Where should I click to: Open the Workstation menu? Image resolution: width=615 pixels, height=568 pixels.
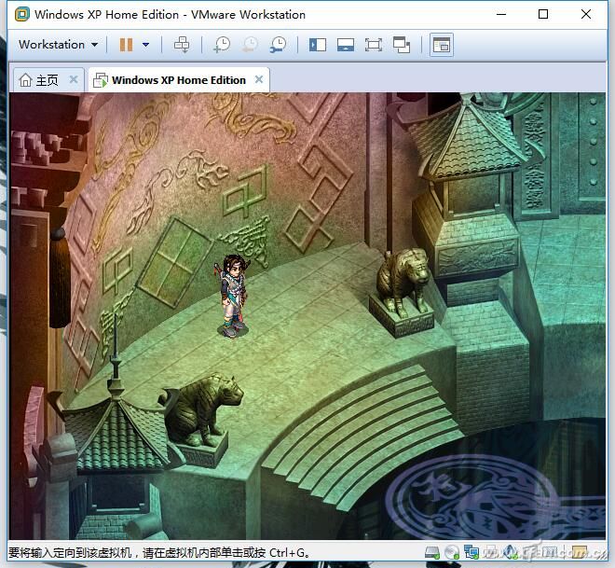58,45
